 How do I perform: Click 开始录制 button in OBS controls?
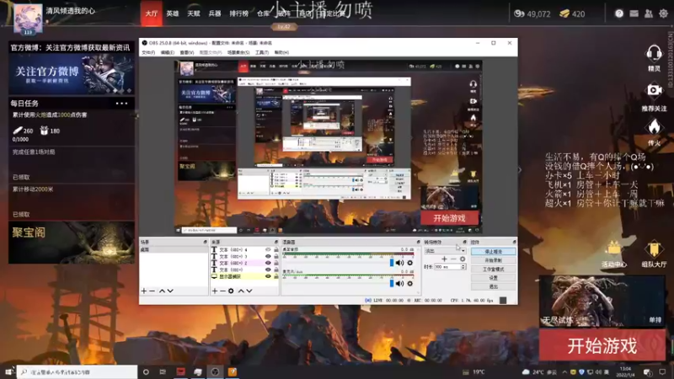(493, 260)
